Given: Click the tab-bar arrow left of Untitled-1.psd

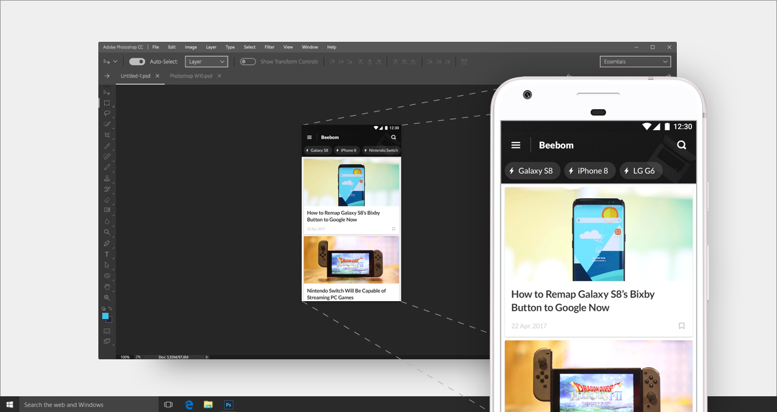Looking at the screenshot, I should [107, 76].
